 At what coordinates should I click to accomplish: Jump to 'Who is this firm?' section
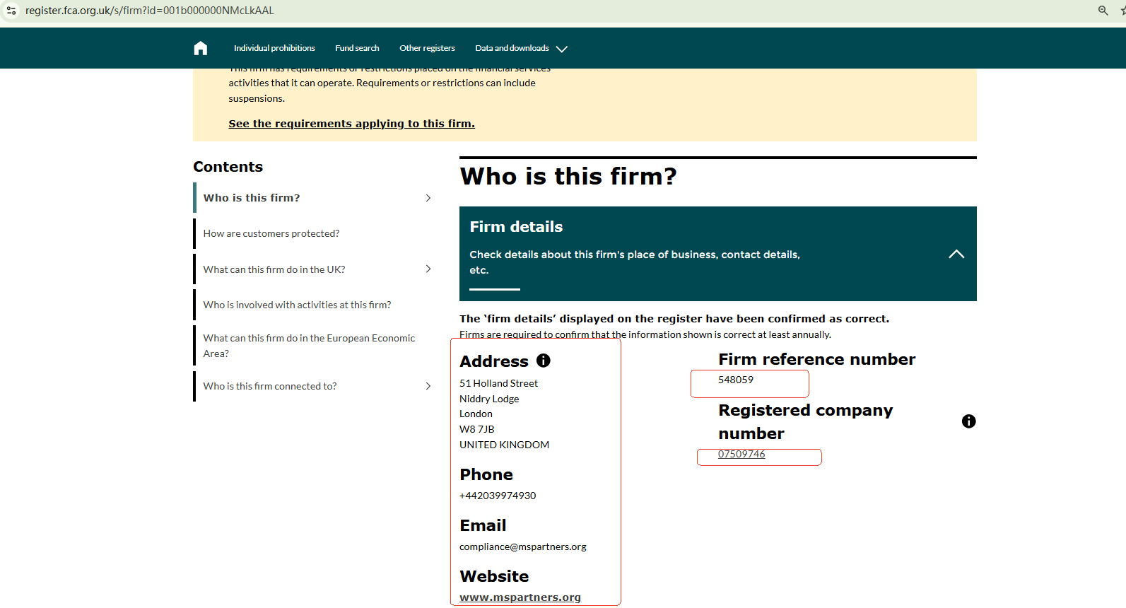252,198
